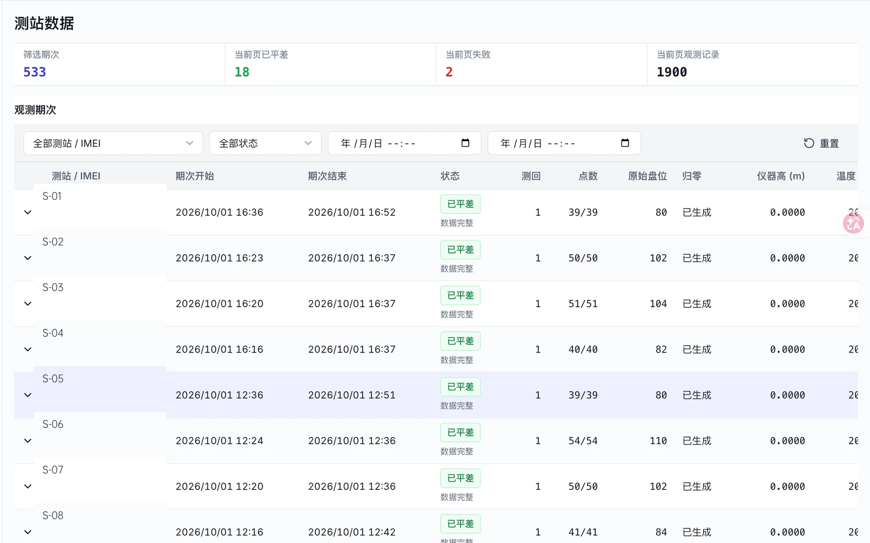This screenshot has height=543, width=870.
Task: Select the S-01 station name cell
Action: [x=52, y=196]
